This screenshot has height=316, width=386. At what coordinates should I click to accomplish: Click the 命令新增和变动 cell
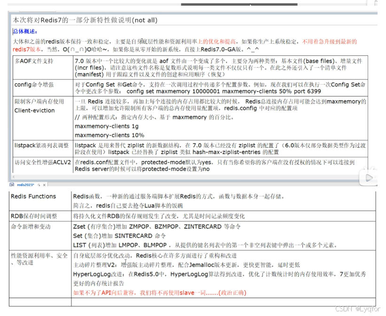tap(40, 236)
